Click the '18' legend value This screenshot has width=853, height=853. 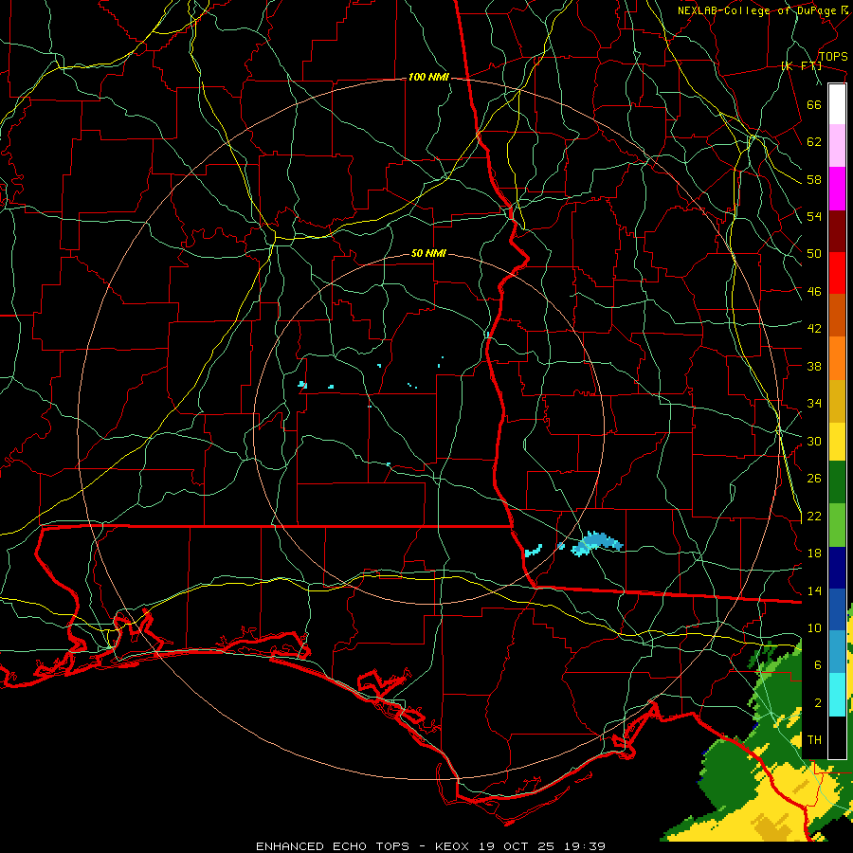click(814, 554)
